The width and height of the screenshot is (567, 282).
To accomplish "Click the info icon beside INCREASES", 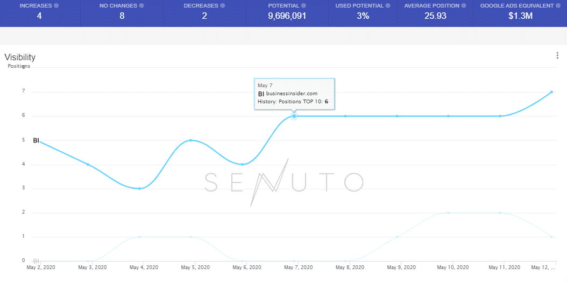I will 56,5.
